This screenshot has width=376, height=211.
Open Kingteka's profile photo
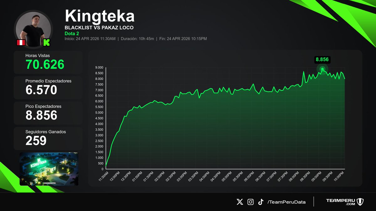point(33,29)
